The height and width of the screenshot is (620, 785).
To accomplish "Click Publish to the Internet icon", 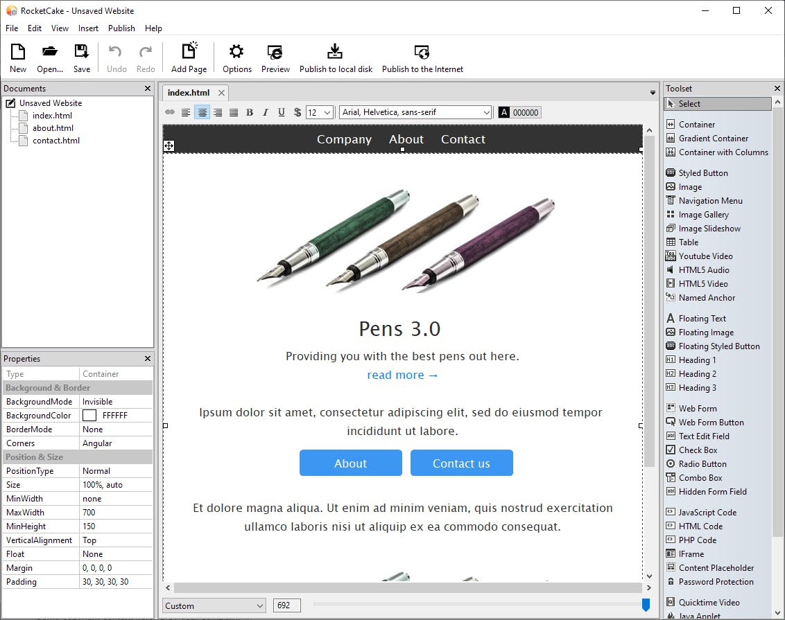I will click(x=422, y=51).
